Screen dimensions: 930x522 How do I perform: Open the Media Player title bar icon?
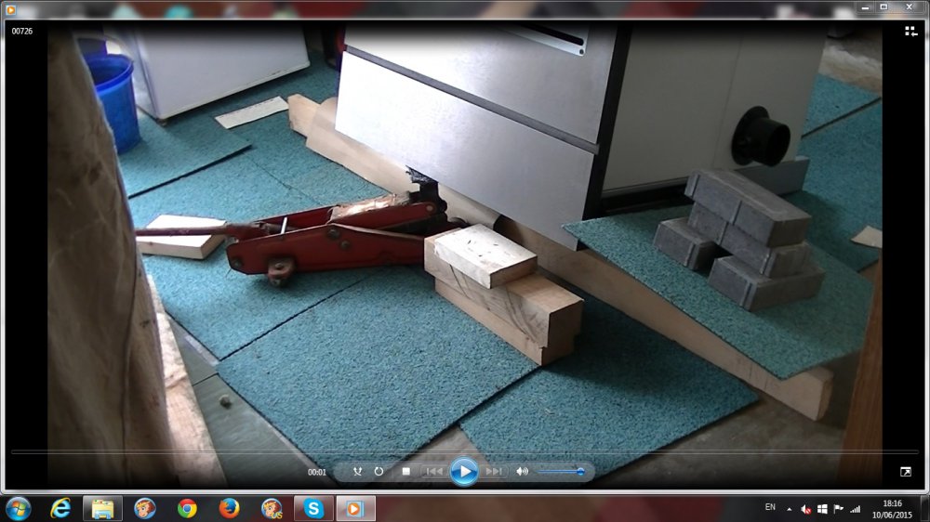10,9
